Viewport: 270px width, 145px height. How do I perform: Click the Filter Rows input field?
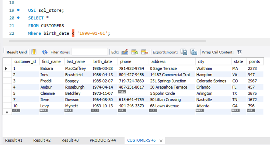coord(90,52)
